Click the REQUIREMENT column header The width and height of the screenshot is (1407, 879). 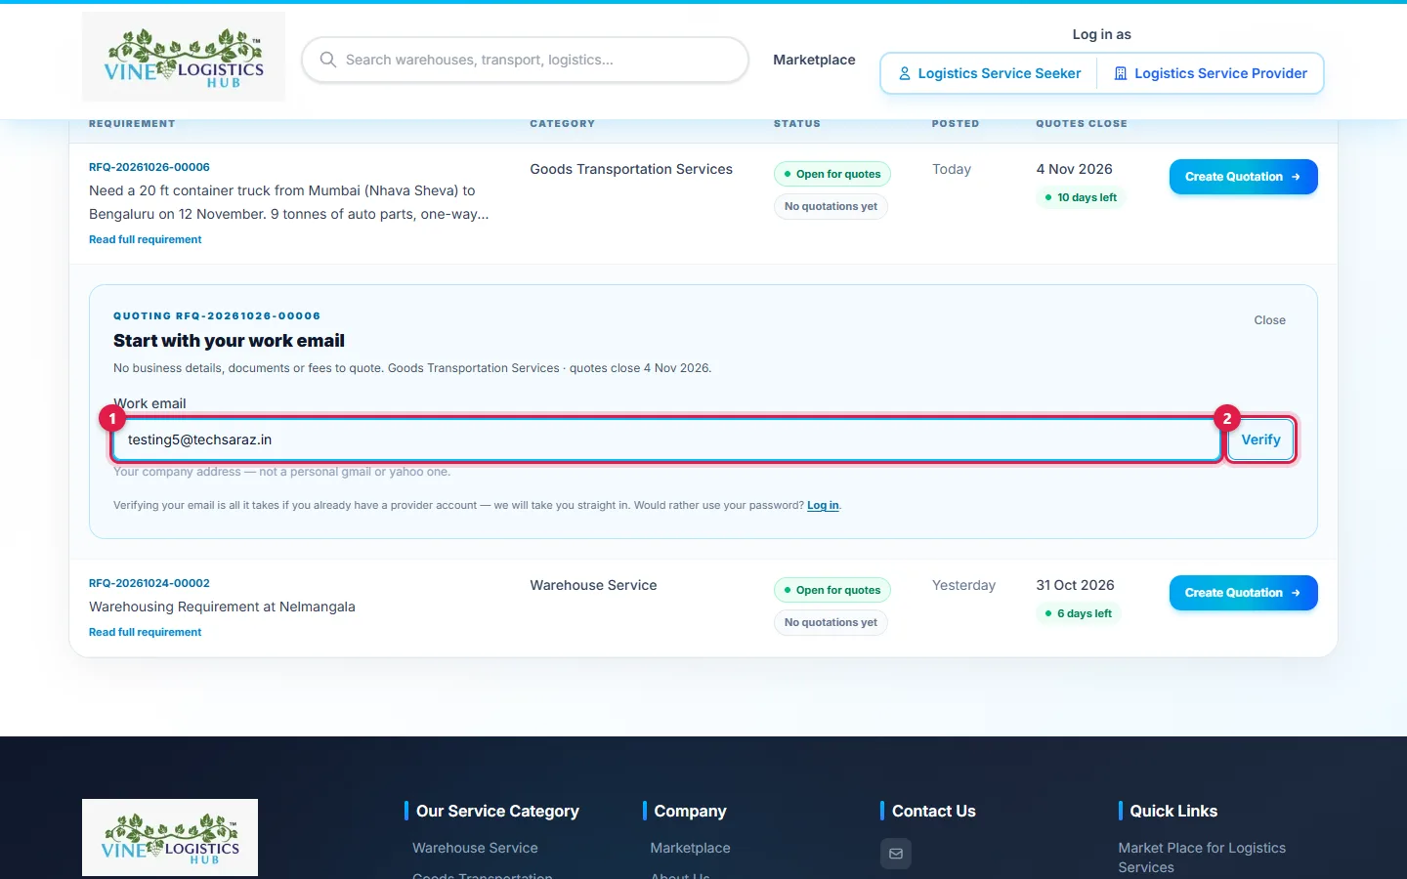click(132, 124)
